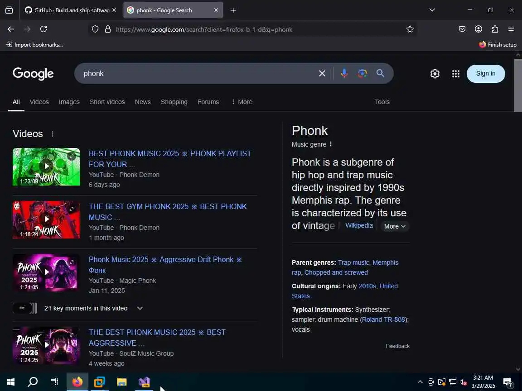
Task: Open the notification center icon
Action: click(508, 382)
